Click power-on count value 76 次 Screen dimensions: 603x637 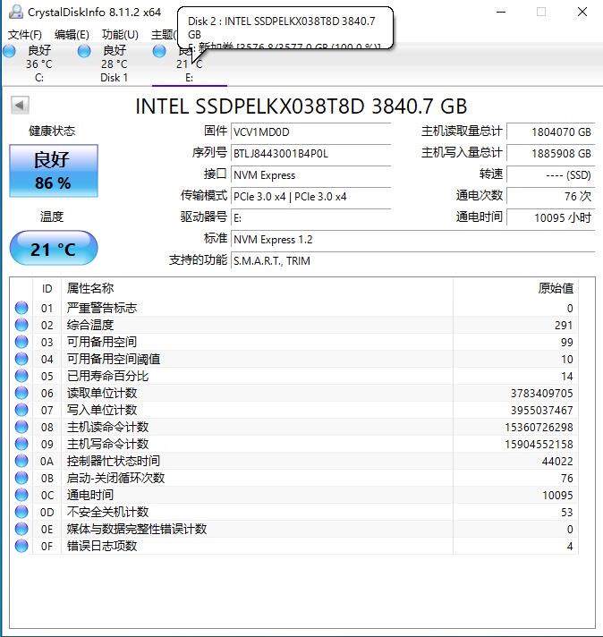pos(550,197)
